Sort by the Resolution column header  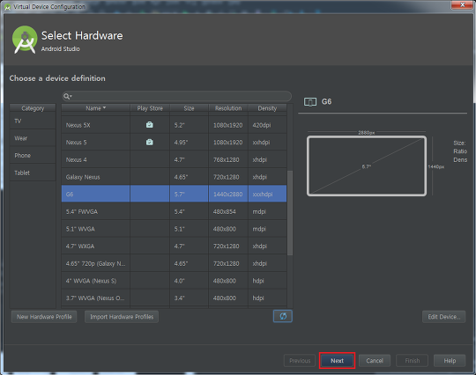point(228,108)
